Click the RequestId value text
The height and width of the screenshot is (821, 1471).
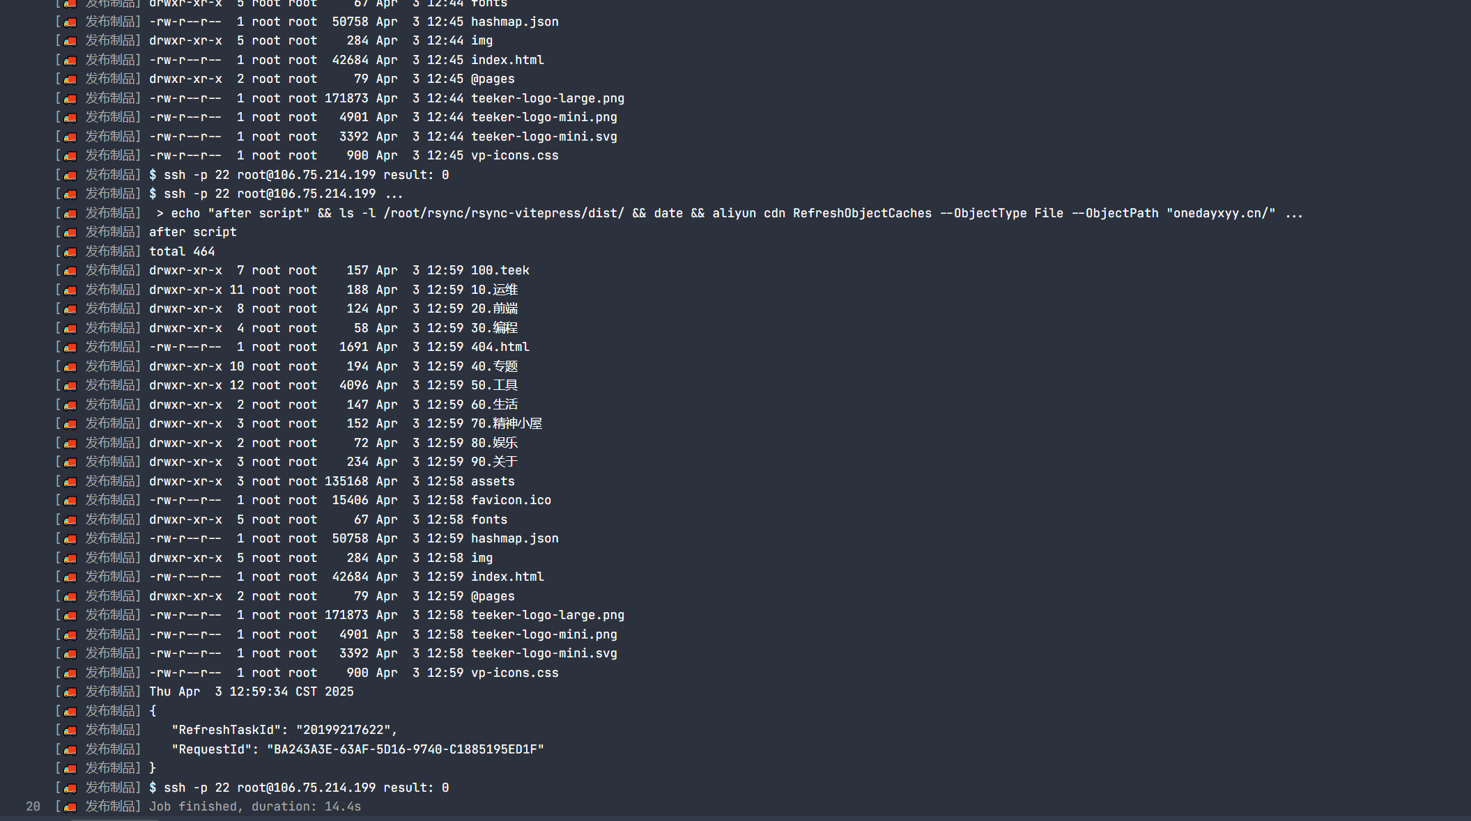[x=405, y=749]
